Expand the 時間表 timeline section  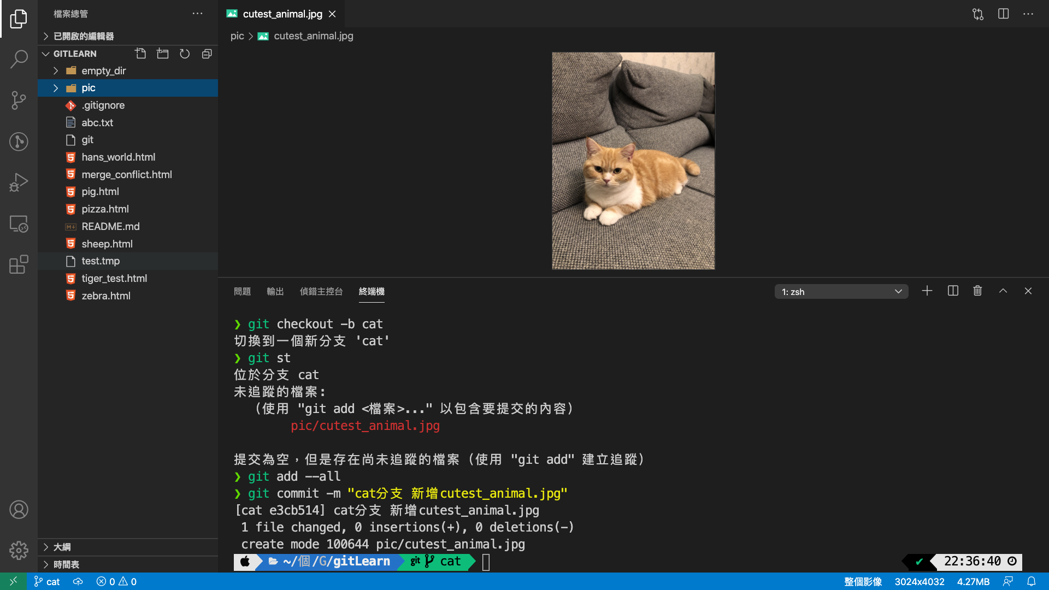pyautogui.click(x=128, y=564)
